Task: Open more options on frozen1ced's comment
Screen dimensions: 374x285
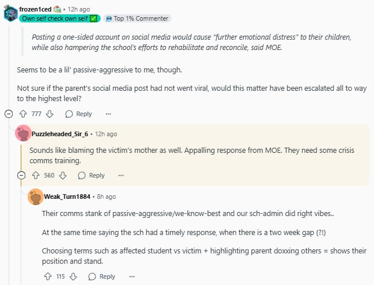Action: coord(108,114)
